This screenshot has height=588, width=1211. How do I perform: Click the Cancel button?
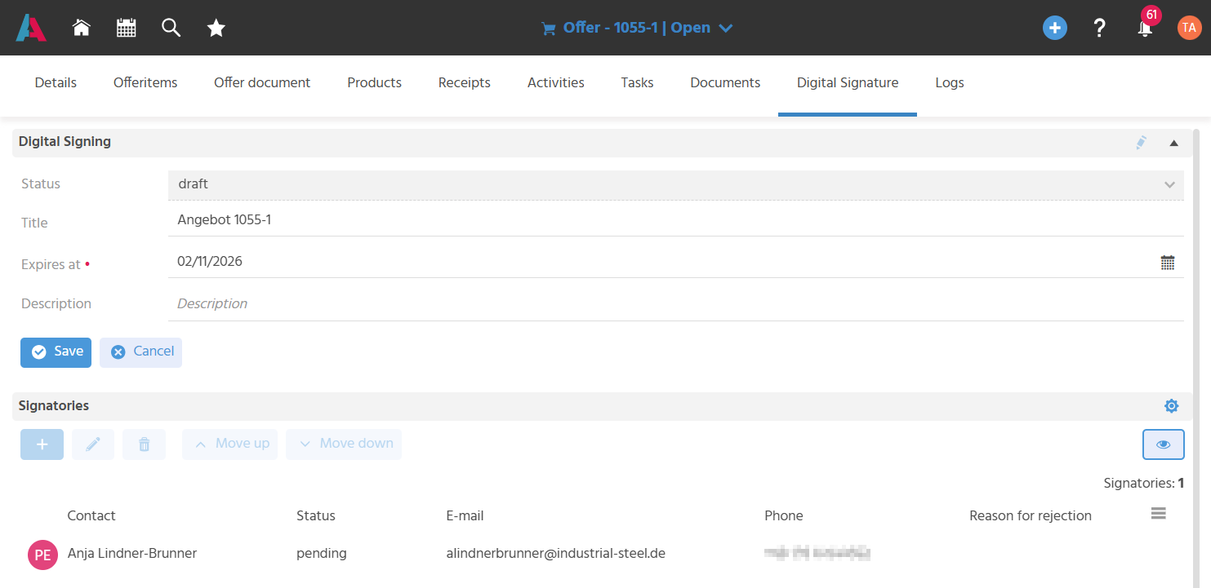pos(140,352)
